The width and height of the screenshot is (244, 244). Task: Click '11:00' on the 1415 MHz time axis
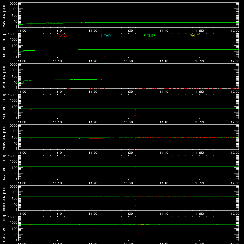[x=22, y=122]
